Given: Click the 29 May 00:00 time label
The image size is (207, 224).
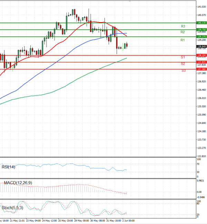Looking at the screenshot, I should click(x=81, y=221).
